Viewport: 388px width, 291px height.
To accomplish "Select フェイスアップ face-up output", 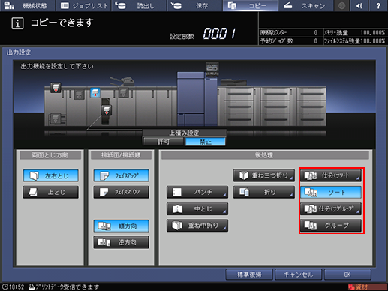I will (x=122, y=175).
